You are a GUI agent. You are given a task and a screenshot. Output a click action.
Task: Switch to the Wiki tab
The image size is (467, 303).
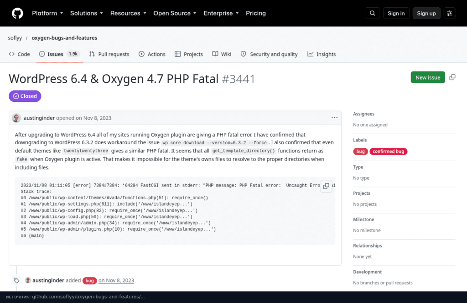pyautogui.click(x=222, y=54)
